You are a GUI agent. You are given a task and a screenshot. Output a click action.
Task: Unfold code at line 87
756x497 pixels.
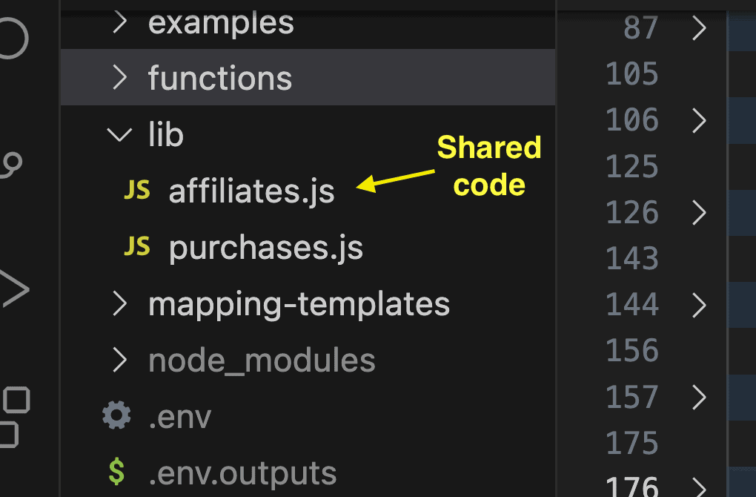(699, 28)
